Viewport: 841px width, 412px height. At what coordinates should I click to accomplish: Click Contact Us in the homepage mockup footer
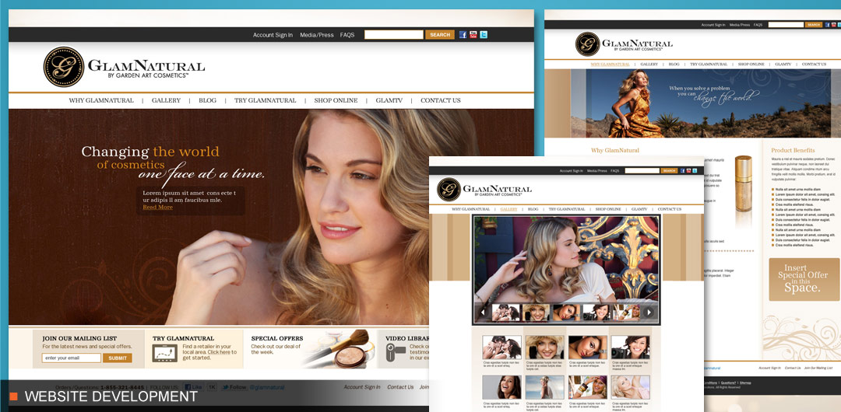400,387
